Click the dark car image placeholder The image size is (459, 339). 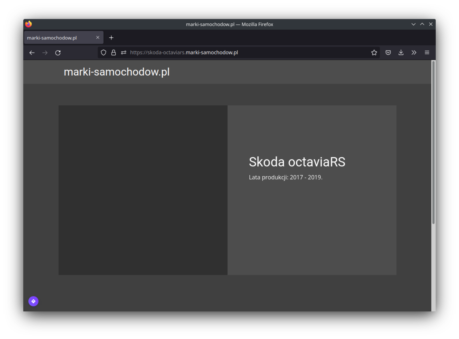143,190
